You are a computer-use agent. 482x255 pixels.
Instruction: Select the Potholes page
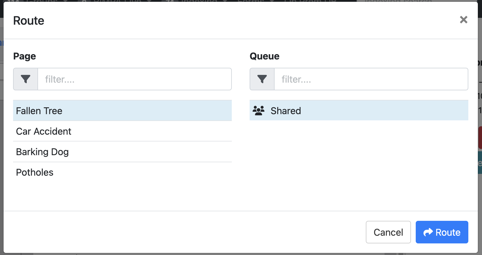(122, 172)
